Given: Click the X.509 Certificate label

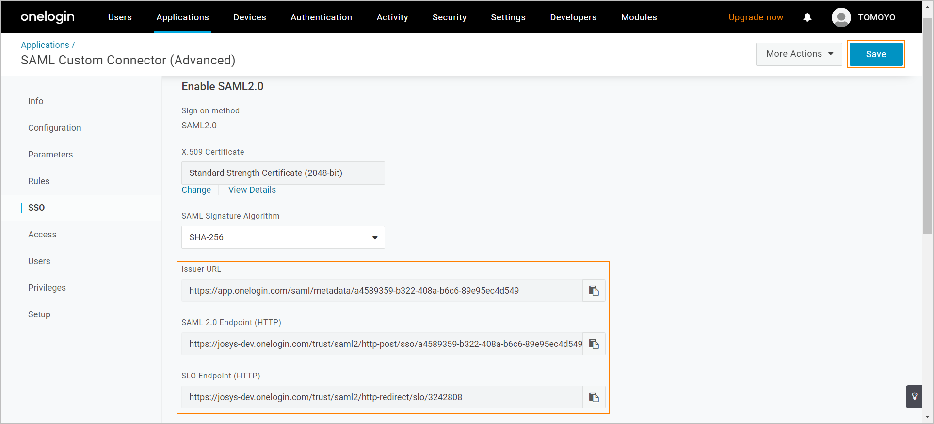Looking at the screenshot, I should (x=213, y=152).
